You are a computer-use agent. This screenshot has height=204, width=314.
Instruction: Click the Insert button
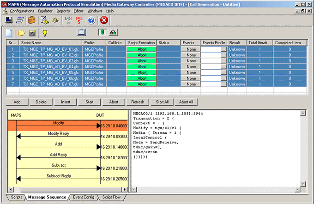pyautogui.click(x=66, y=102)
